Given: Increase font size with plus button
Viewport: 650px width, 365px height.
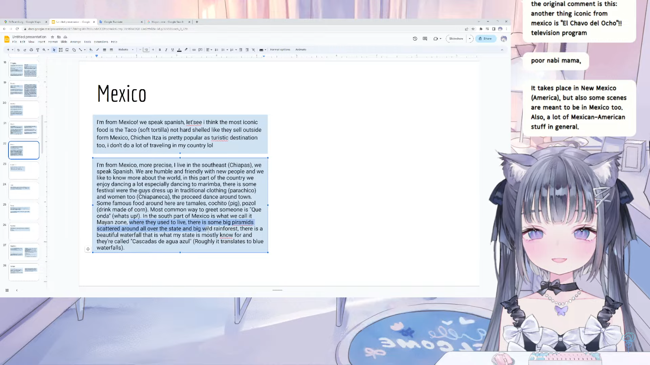Looking at the screenshot, I should 153,49.
